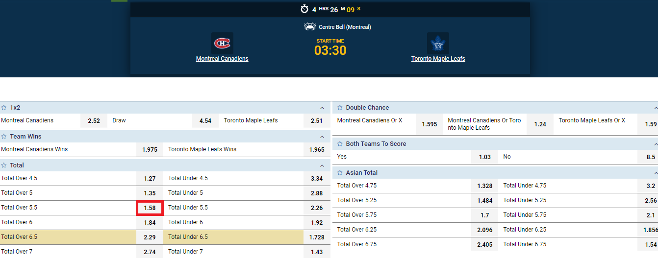Star the Team Wins market
This screenshot has width=658, height=258.
pyautogui.click(x=4, y=137)
